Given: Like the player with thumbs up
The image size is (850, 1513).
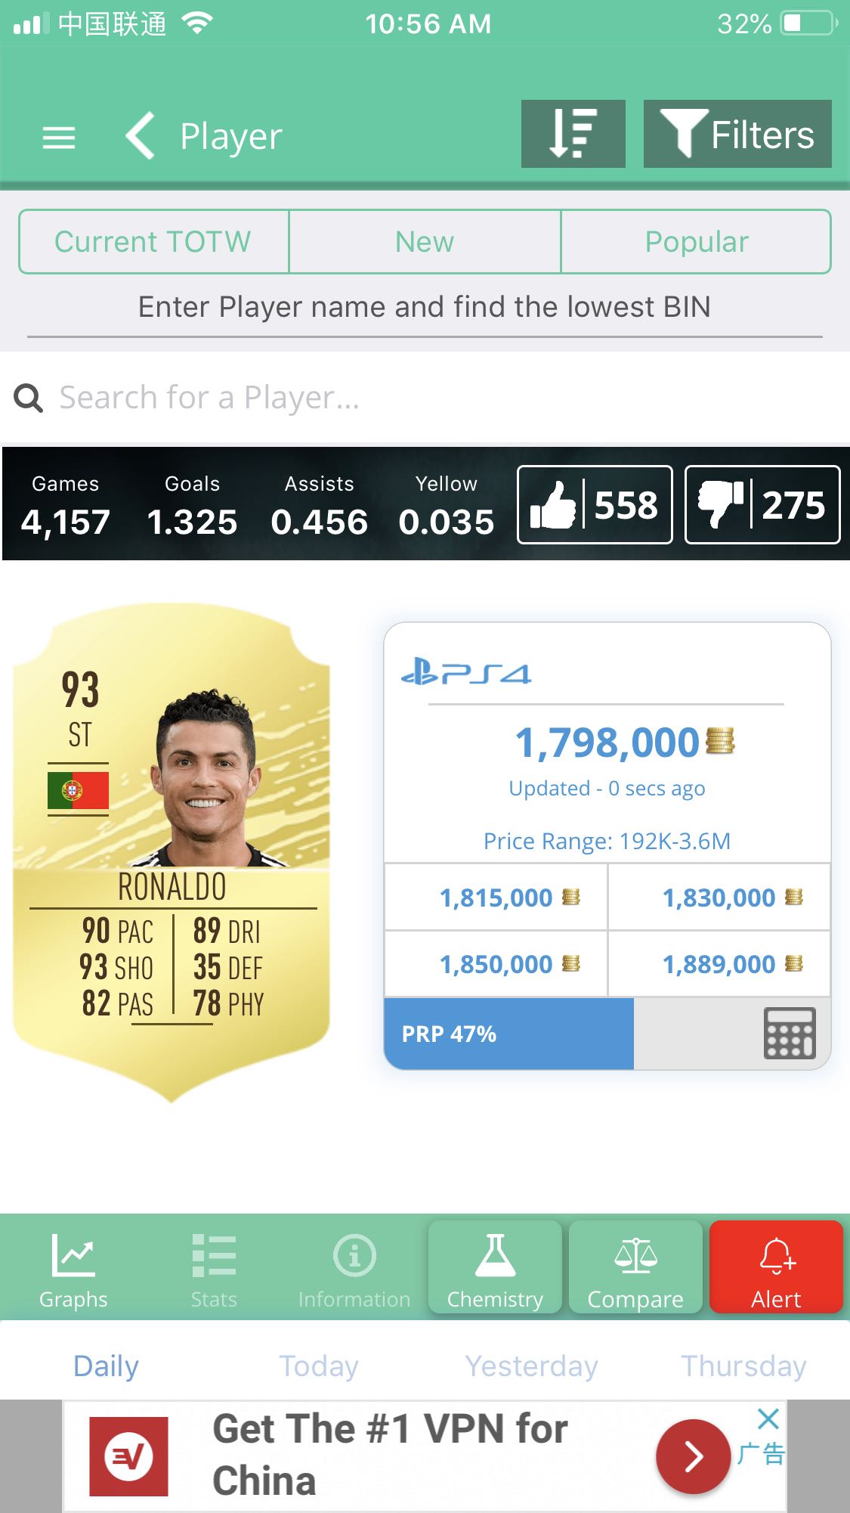Looking at the screenshot, I should [595, 504].
